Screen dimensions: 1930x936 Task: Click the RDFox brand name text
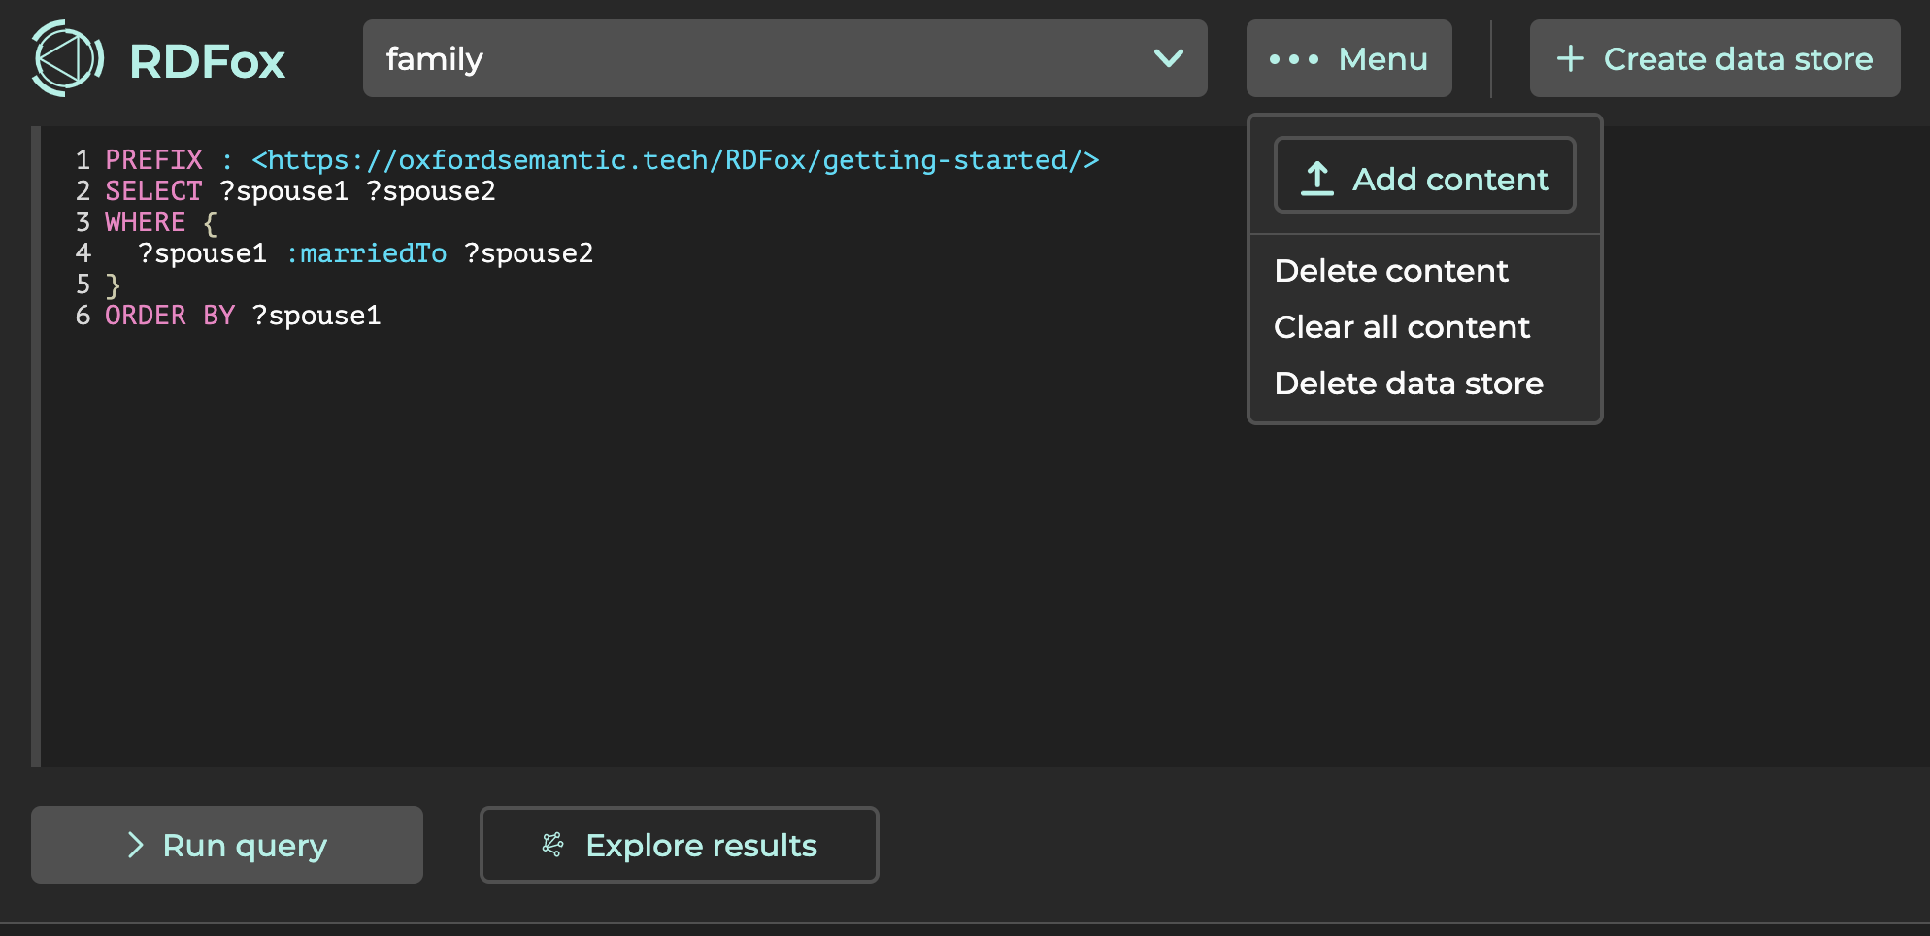207,60
